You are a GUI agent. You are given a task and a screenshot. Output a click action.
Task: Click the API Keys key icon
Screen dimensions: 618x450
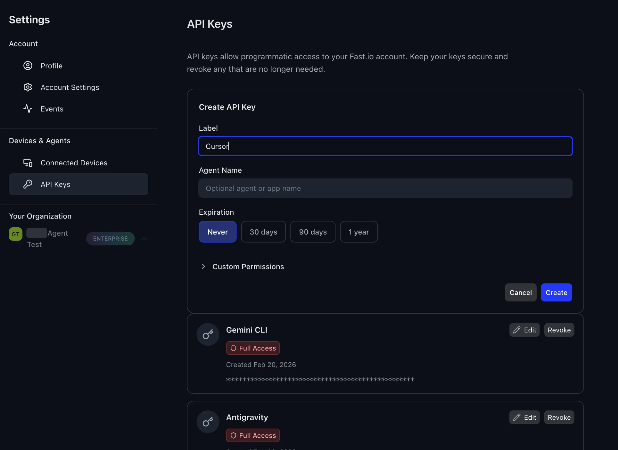tap(28, 184)
